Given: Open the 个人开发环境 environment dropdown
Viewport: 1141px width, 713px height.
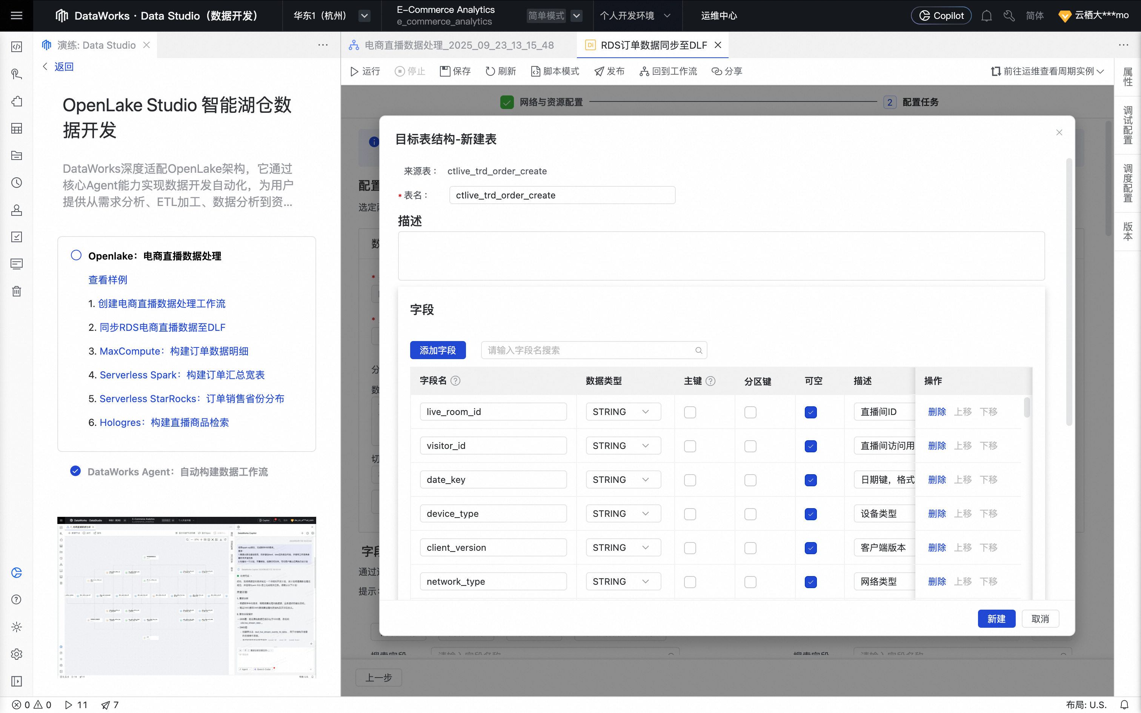Looking at the screenshot, I should click(x=635, y=15).
